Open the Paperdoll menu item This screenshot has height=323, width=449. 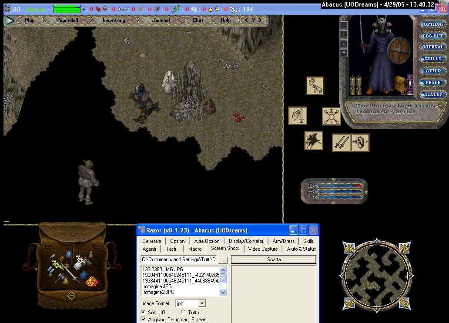pyautogui.click(x=67, y=20)
